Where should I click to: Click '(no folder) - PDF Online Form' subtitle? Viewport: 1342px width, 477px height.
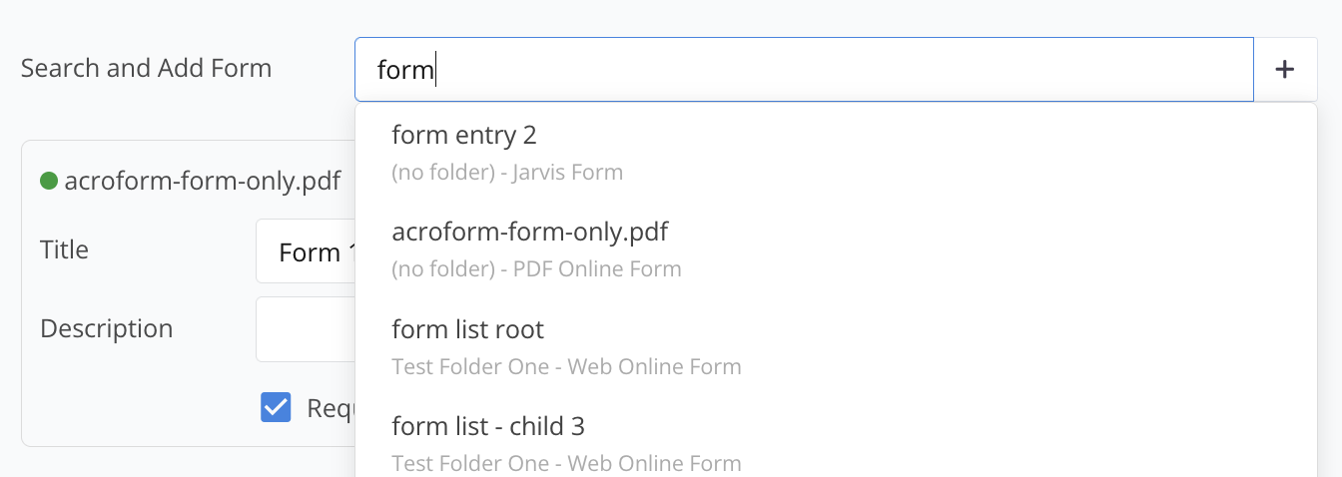(x=536, y=269)
